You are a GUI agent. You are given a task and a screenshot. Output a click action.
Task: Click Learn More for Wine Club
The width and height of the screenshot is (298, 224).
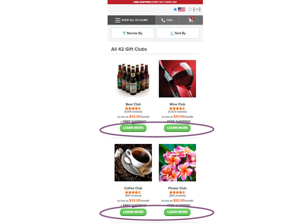(177, 128)
